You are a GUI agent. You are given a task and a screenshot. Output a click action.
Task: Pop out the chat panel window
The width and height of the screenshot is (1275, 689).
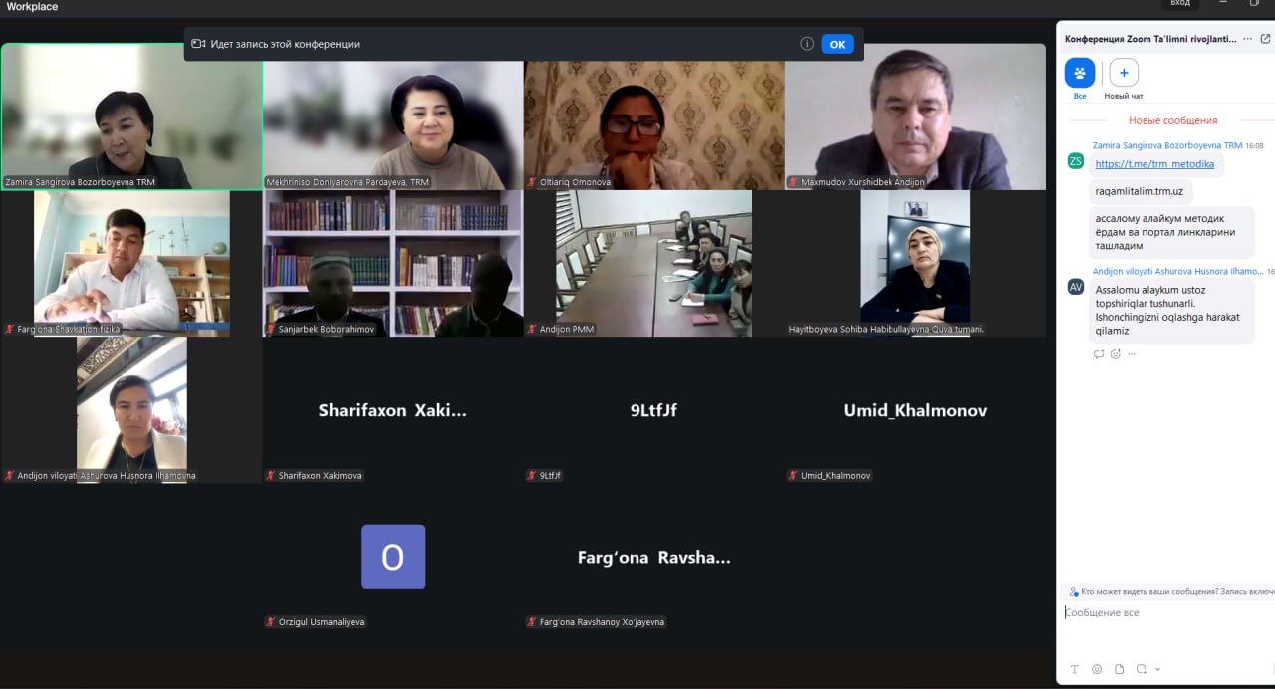click(1265, 39)
